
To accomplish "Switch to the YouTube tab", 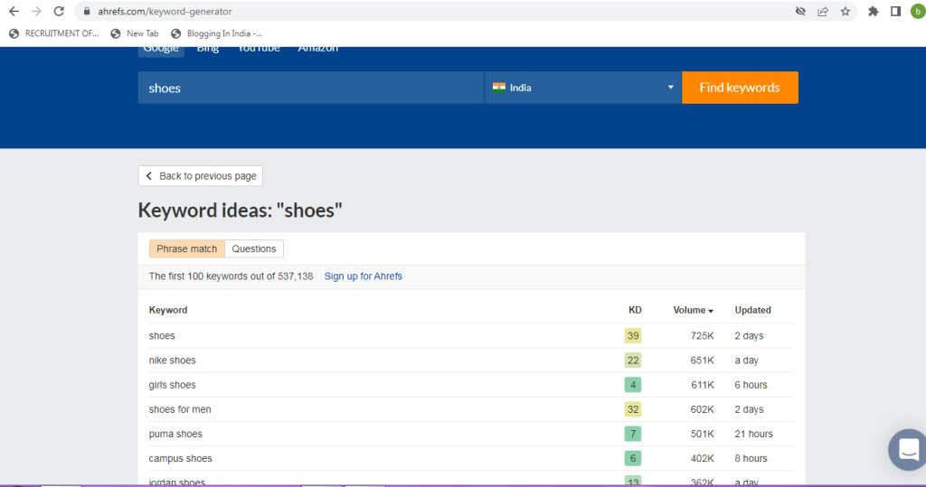I will pos(258,49).
